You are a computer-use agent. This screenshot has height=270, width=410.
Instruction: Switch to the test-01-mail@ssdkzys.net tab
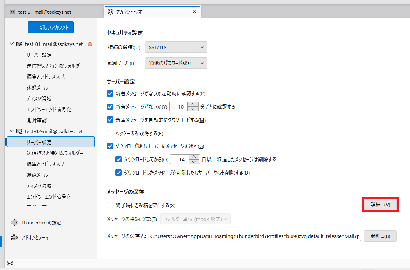(44, 12)
